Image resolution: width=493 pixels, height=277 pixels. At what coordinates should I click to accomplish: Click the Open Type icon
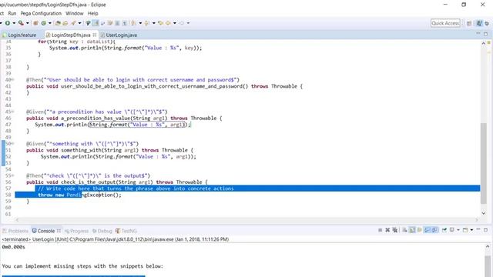[58, 23]
